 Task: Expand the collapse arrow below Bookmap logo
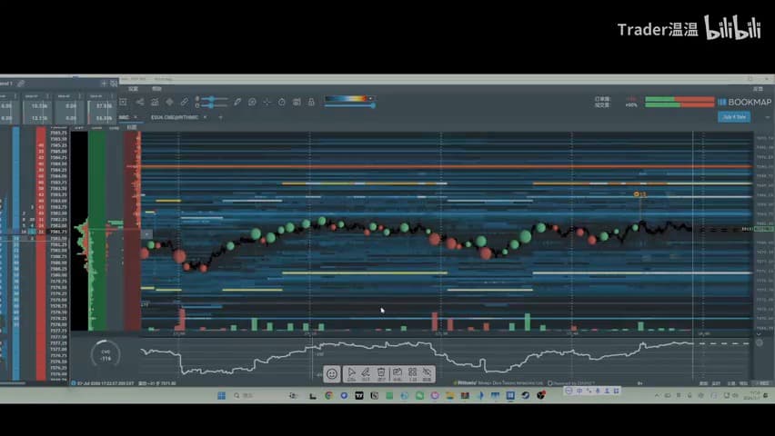coord(767,117)
